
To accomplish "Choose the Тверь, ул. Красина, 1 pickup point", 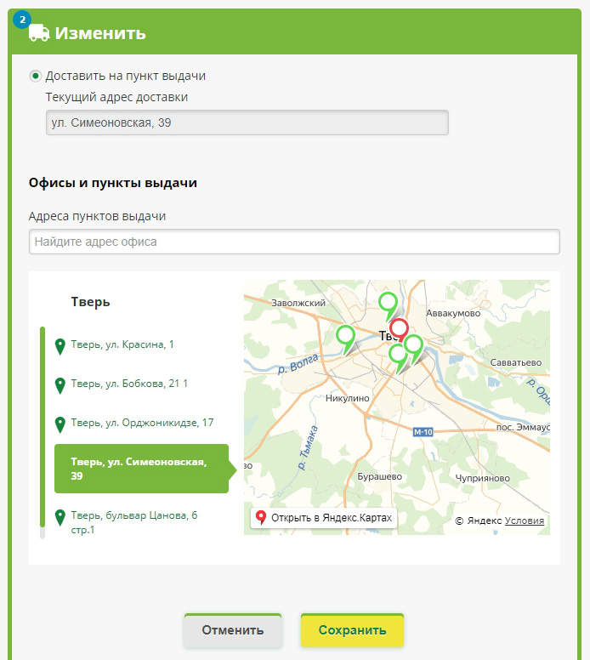I will pyautogui.click(x=122, y=344).
